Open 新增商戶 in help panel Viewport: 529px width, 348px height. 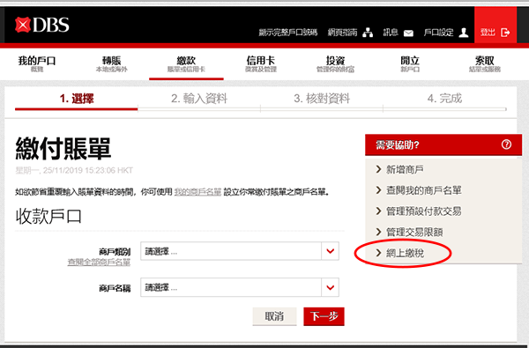coord(405,169)
